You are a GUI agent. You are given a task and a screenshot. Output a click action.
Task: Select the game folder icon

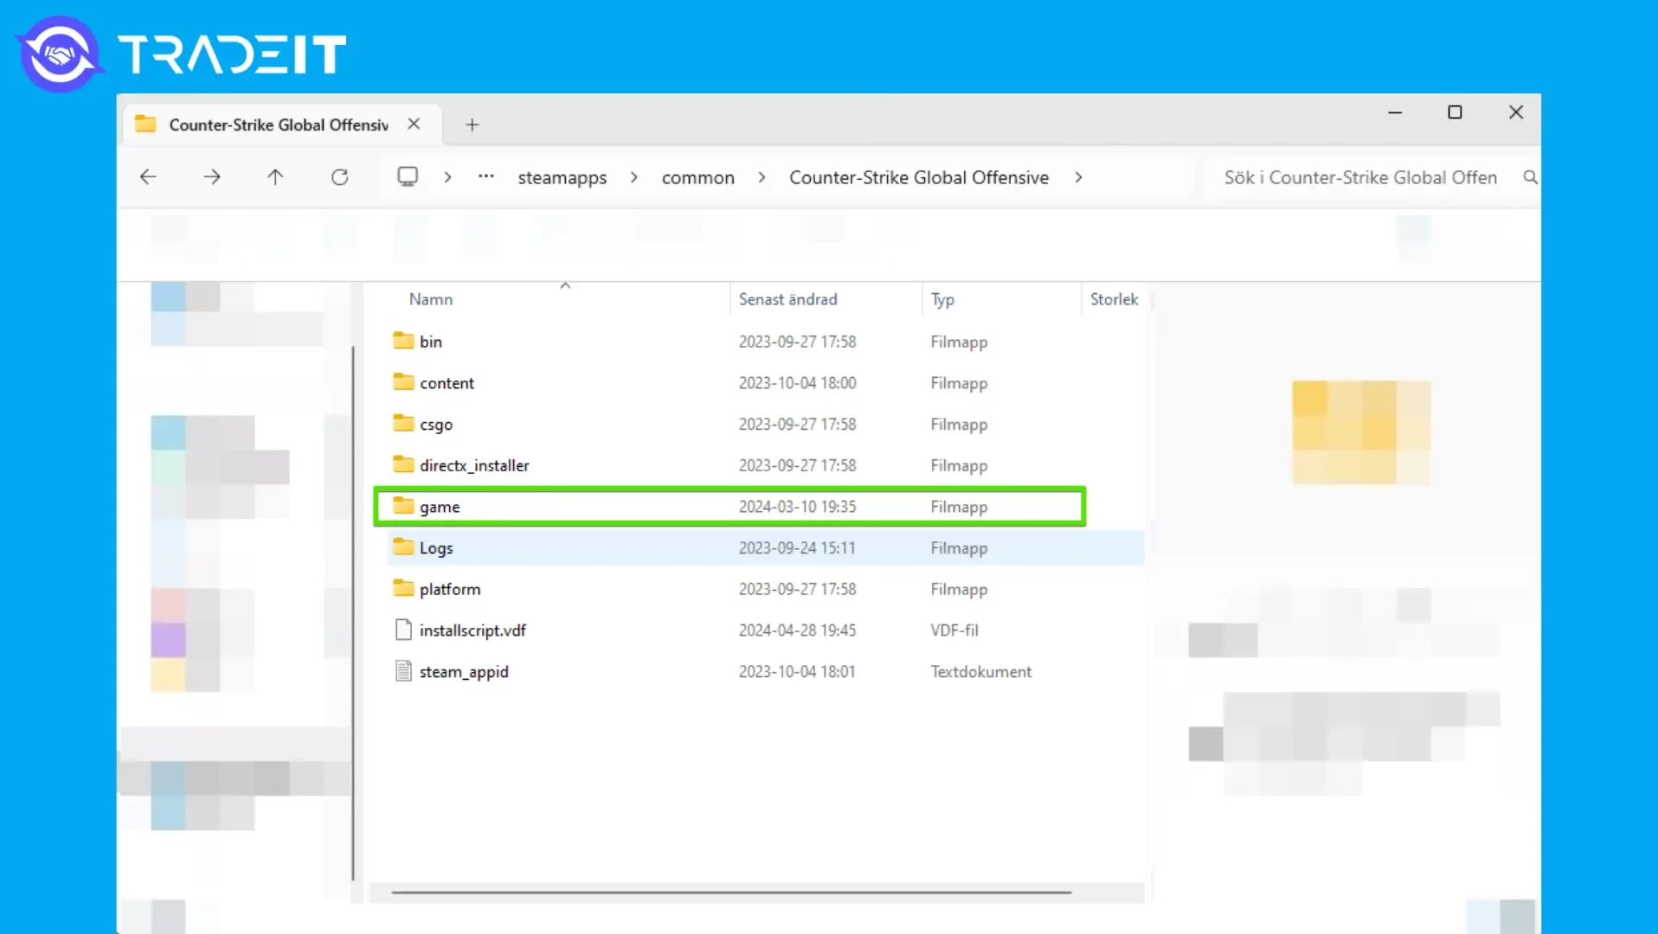tap(403, 505)
